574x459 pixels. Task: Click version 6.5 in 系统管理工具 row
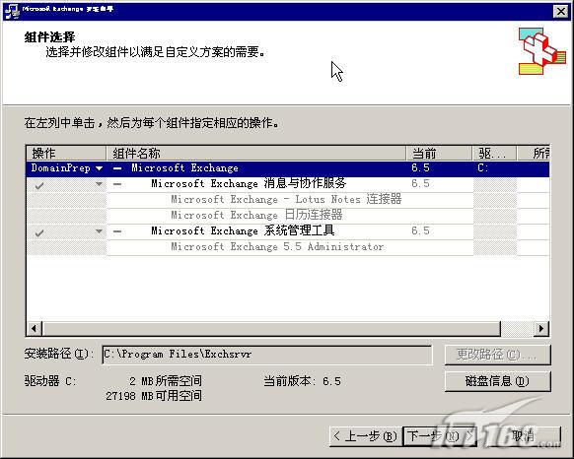[420, 230]
